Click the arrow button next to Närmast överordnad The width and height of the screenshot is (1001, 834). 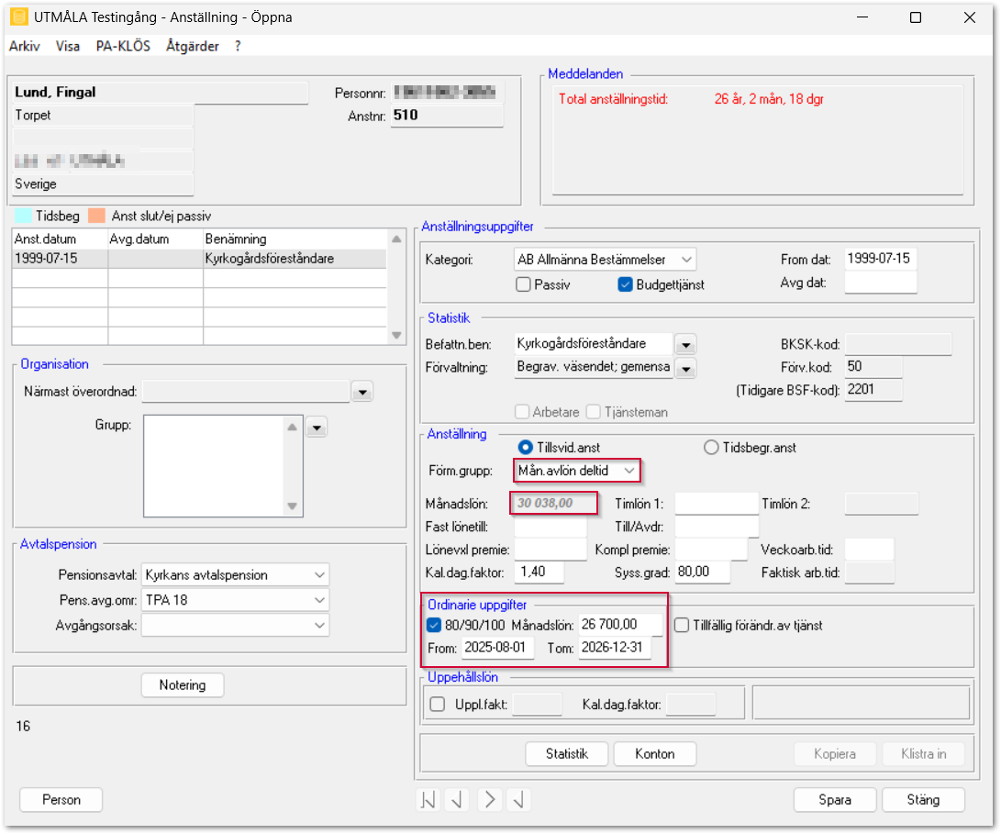362,393
